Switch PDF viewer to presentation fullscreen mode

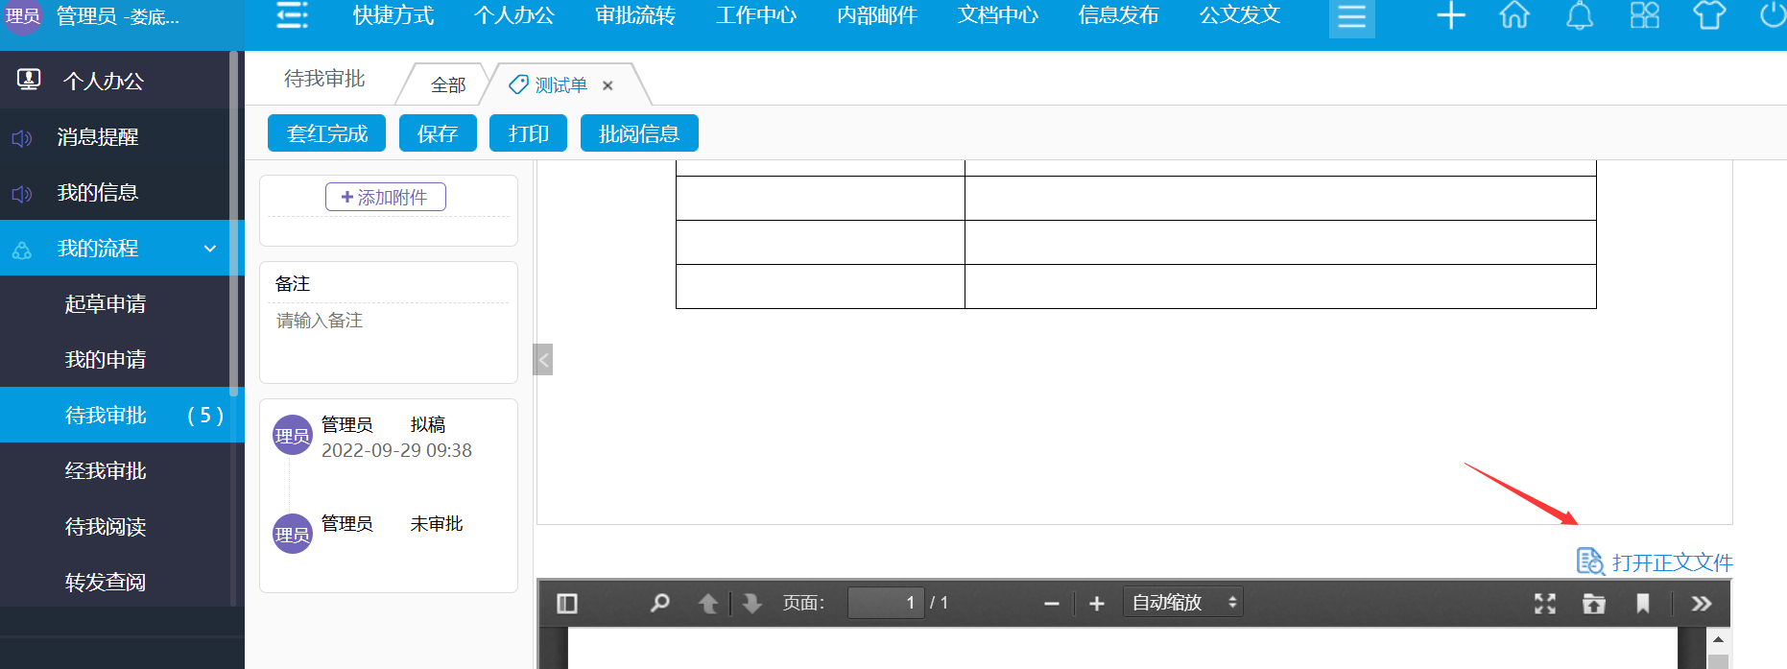coord(1544,603)
